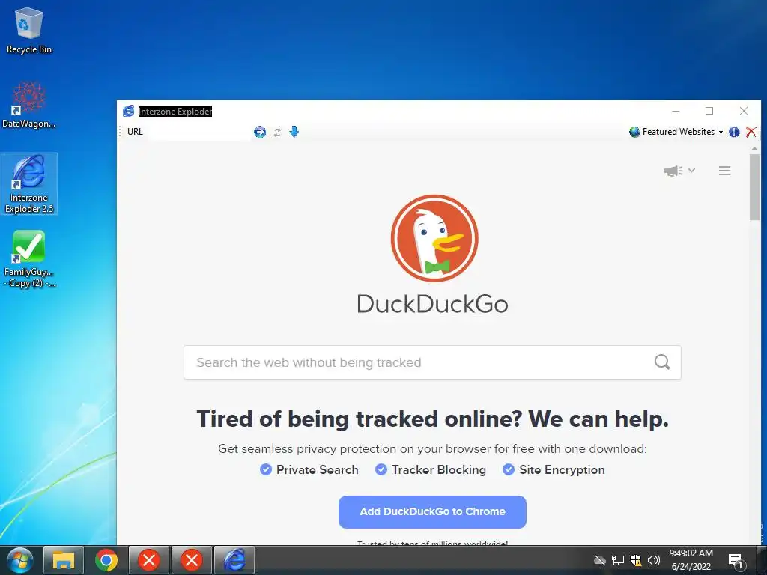Select the DataWagon desktop shortcut
The image size is (767, 575).
(x=29, y=105)
